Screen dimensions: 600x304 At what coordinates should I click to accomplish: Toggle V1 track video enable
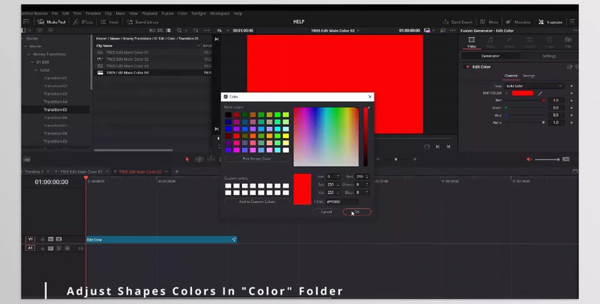(x=59, y=239)
